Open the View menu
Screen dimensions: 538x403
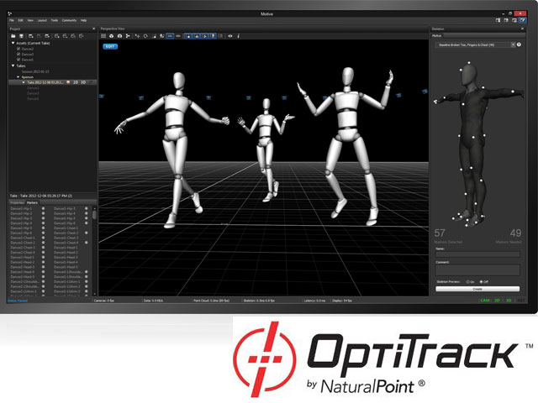pyautogui.click(x=30, y=20)
